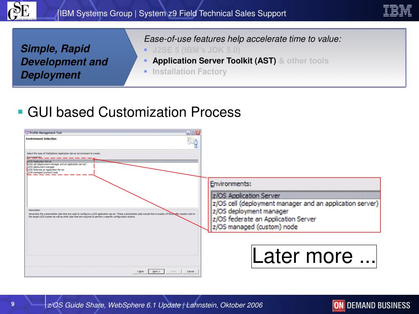Close the Profile Management Tool window
419x314 pixels.
click(x=198, y=132)
